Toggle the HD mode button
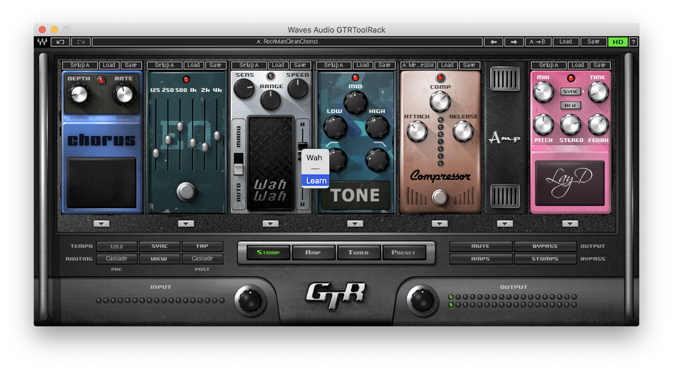 tap(617, 42)
